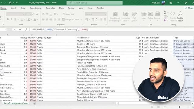
Task: Open Cell Styles gallery
Action: [134, 17]
